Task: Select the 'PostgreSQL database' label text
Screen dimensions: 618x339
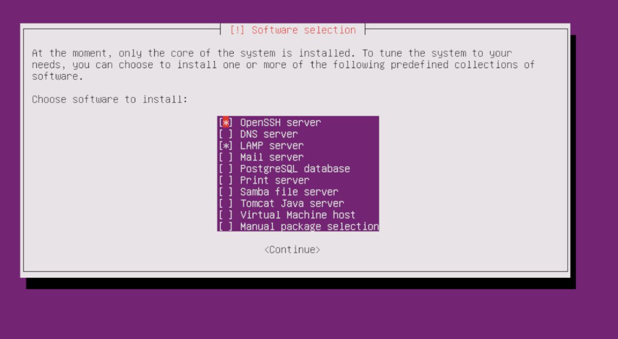Action: [295, 169]
